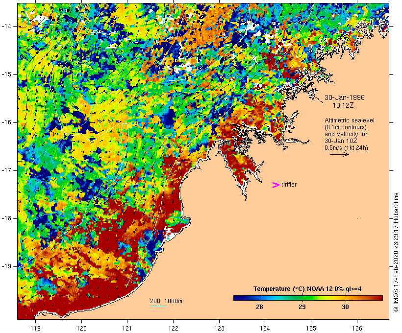Click the Temperature NOAA 12 colorbar title
The height and width of the screenshot is (333, 402).
[x=307, y=289]
